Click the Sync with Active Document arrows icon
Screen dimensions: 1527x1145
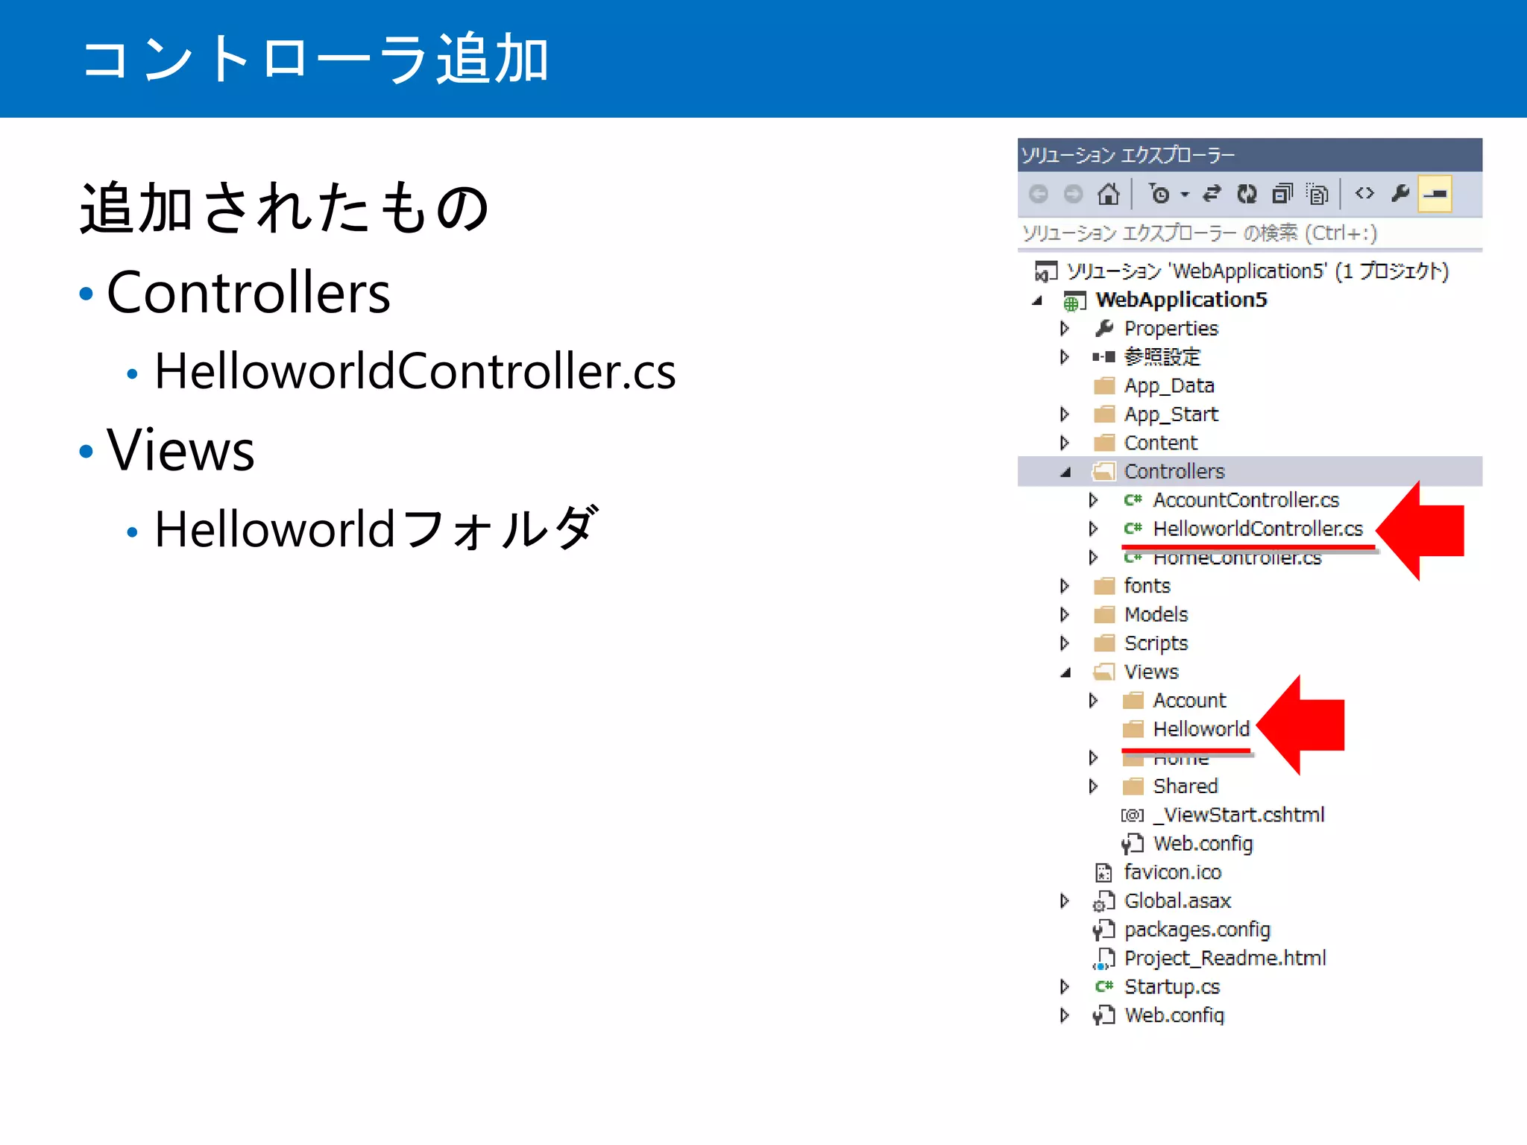pyautogui.click(x=1212, y=194)
